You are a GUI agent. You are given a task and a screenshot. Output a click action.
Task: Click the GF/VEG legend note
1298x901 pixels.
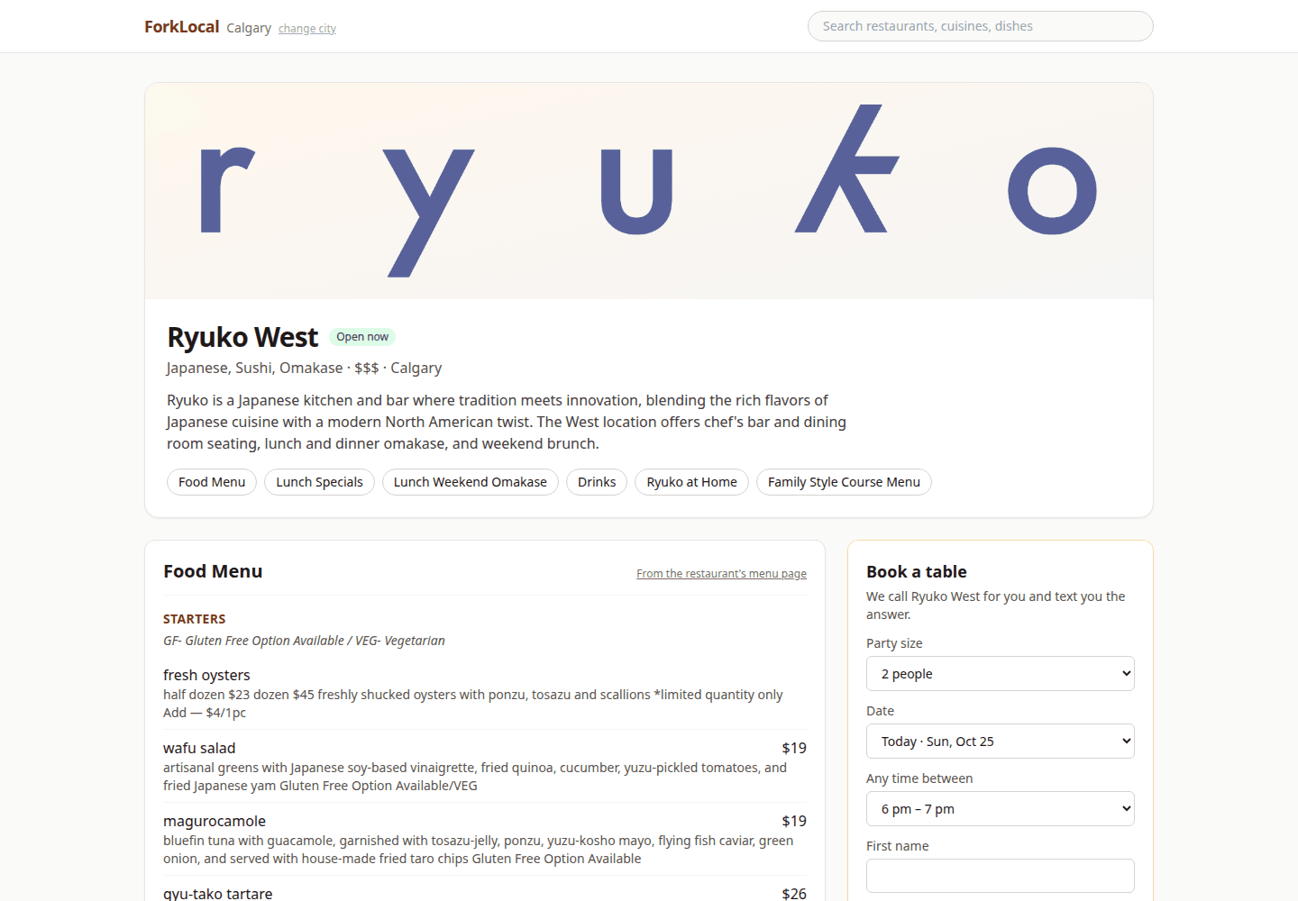304,641
